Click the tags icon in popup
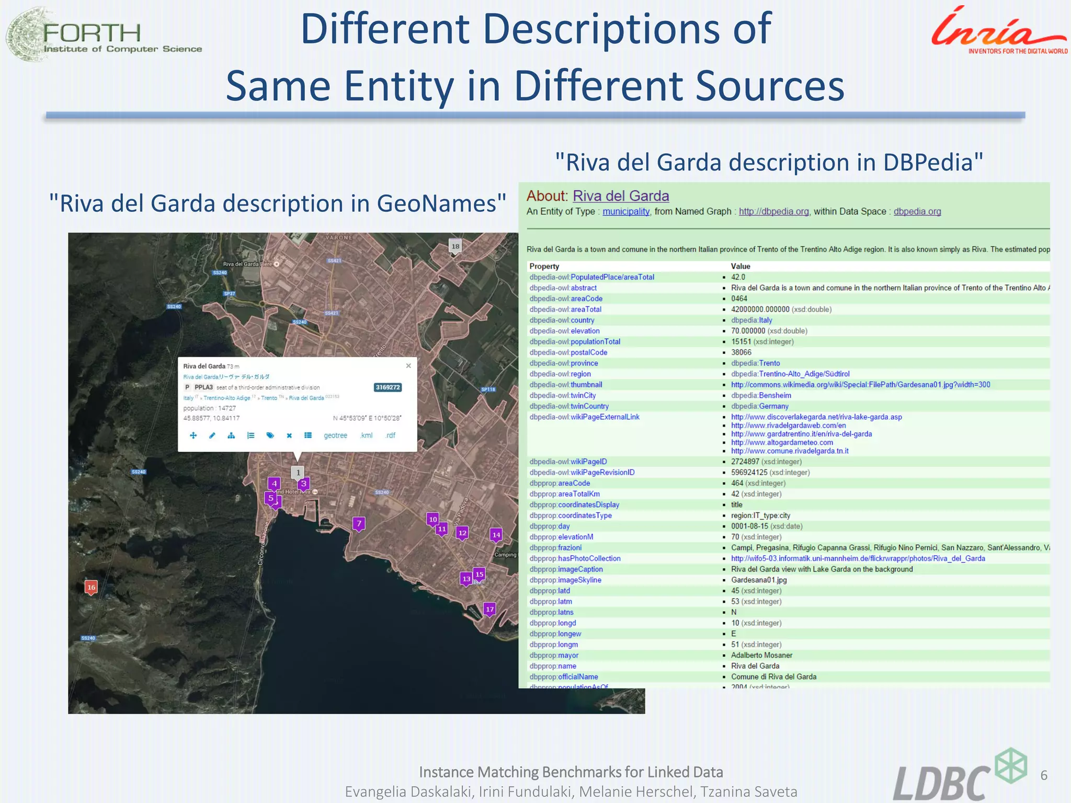This screenshot has width=1071, height=803. pos(270,435)
